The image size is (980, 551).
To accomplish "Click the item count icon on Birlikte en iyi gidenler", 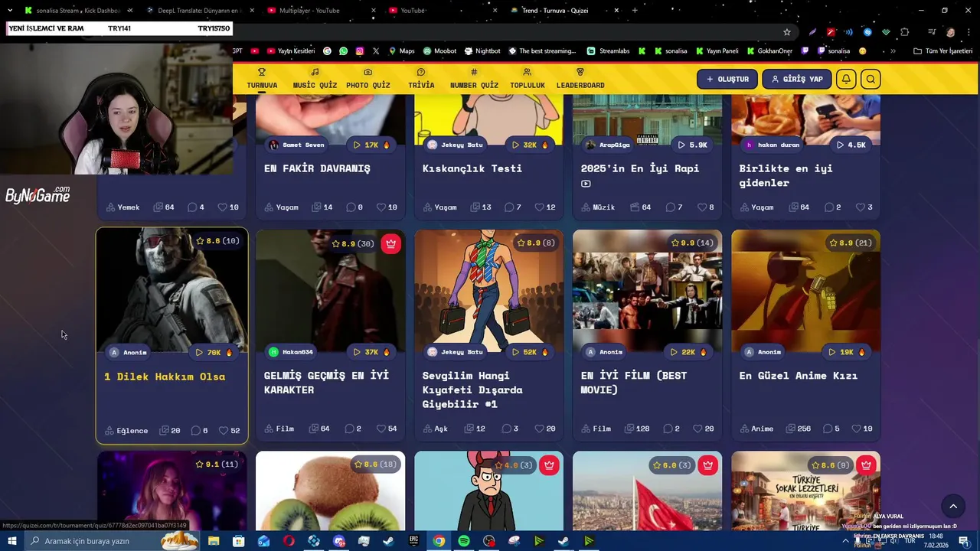I will [x=793, y=207].
